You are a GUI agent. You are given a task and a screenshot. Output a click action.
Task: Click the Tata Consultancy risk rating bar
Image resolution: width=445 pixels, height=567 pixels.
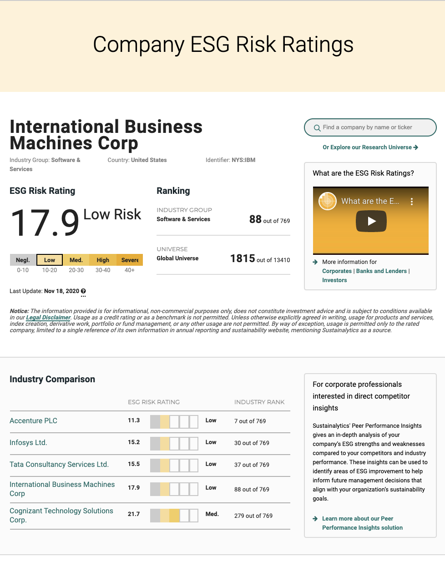pos(174,466)
